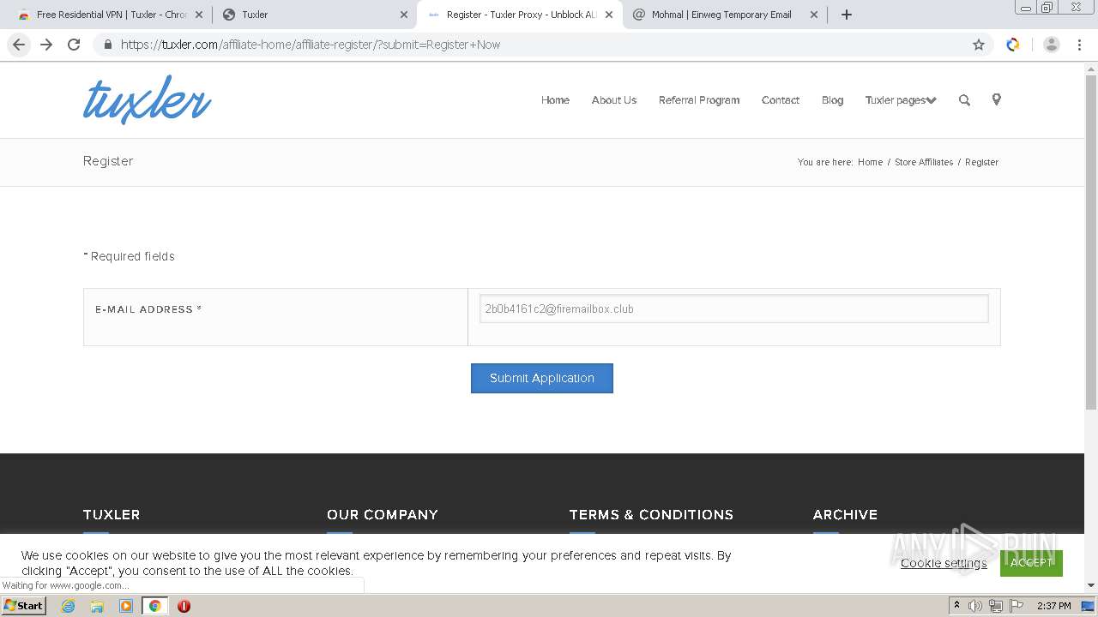This screenshot has width=1098, height=617.
Task: Open the Home navigation item
Action: click(555, 100)
